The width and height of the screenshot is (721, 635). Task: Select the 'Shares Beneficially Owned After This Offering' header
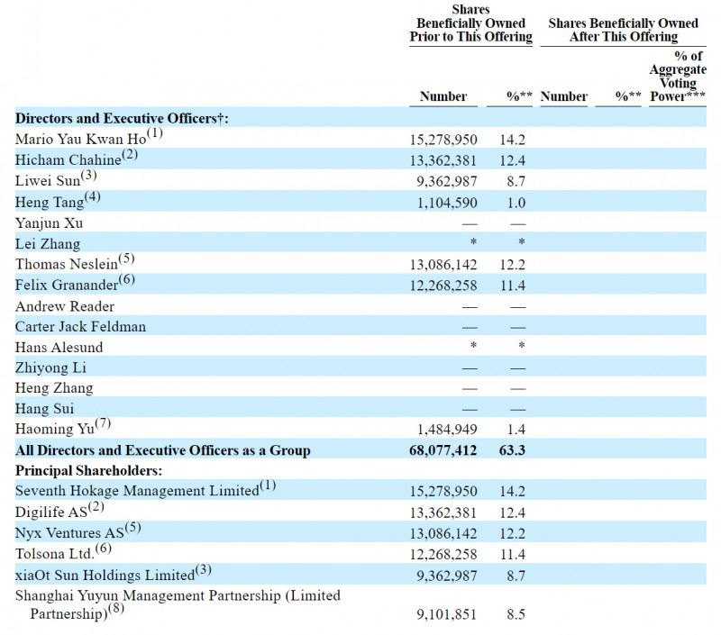coord(623,30)
